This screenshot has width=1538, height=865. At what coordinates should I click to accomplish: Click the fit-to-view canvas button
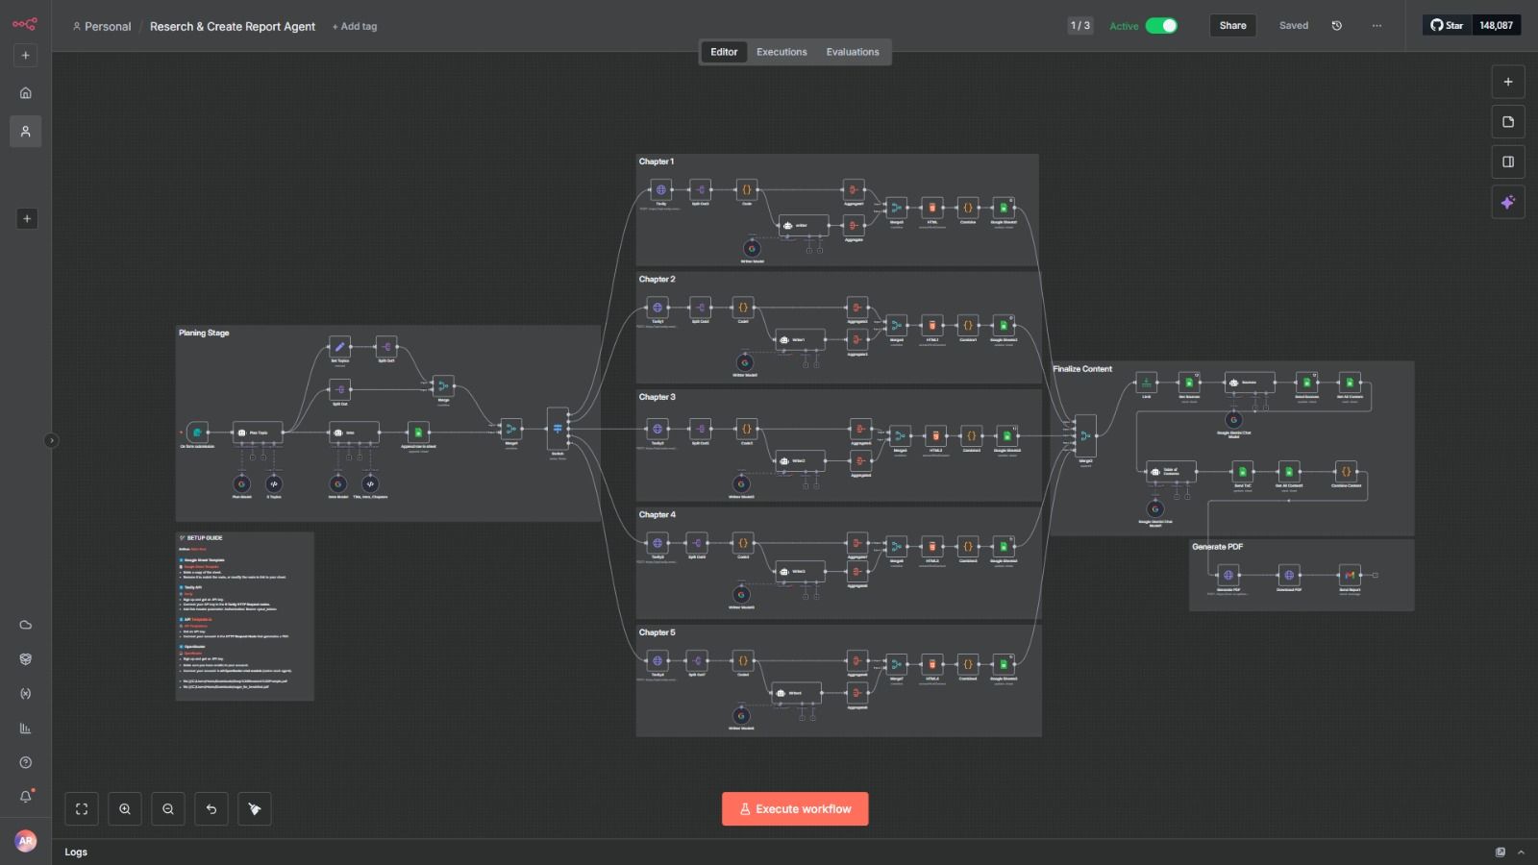82,809
